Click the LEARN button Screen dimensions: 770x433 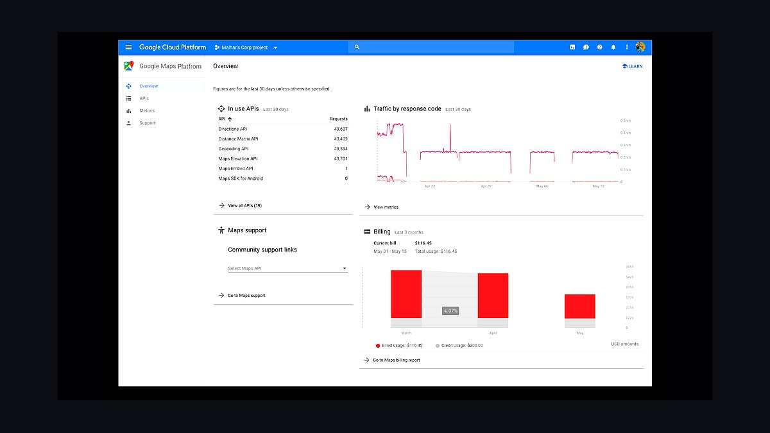[x=632, y=66]
